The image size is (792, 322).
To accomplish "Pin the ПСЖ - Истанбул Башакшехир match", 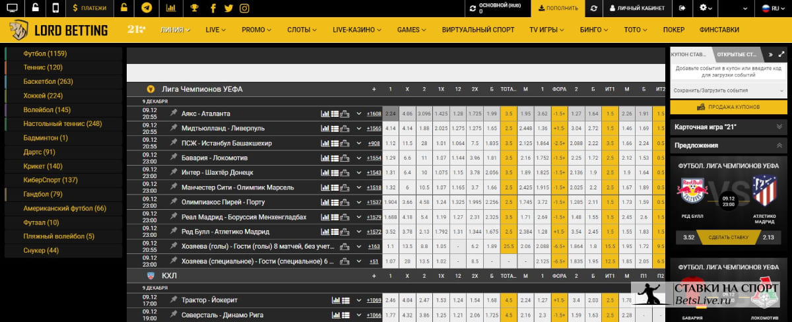I will [x=174, y=143].
